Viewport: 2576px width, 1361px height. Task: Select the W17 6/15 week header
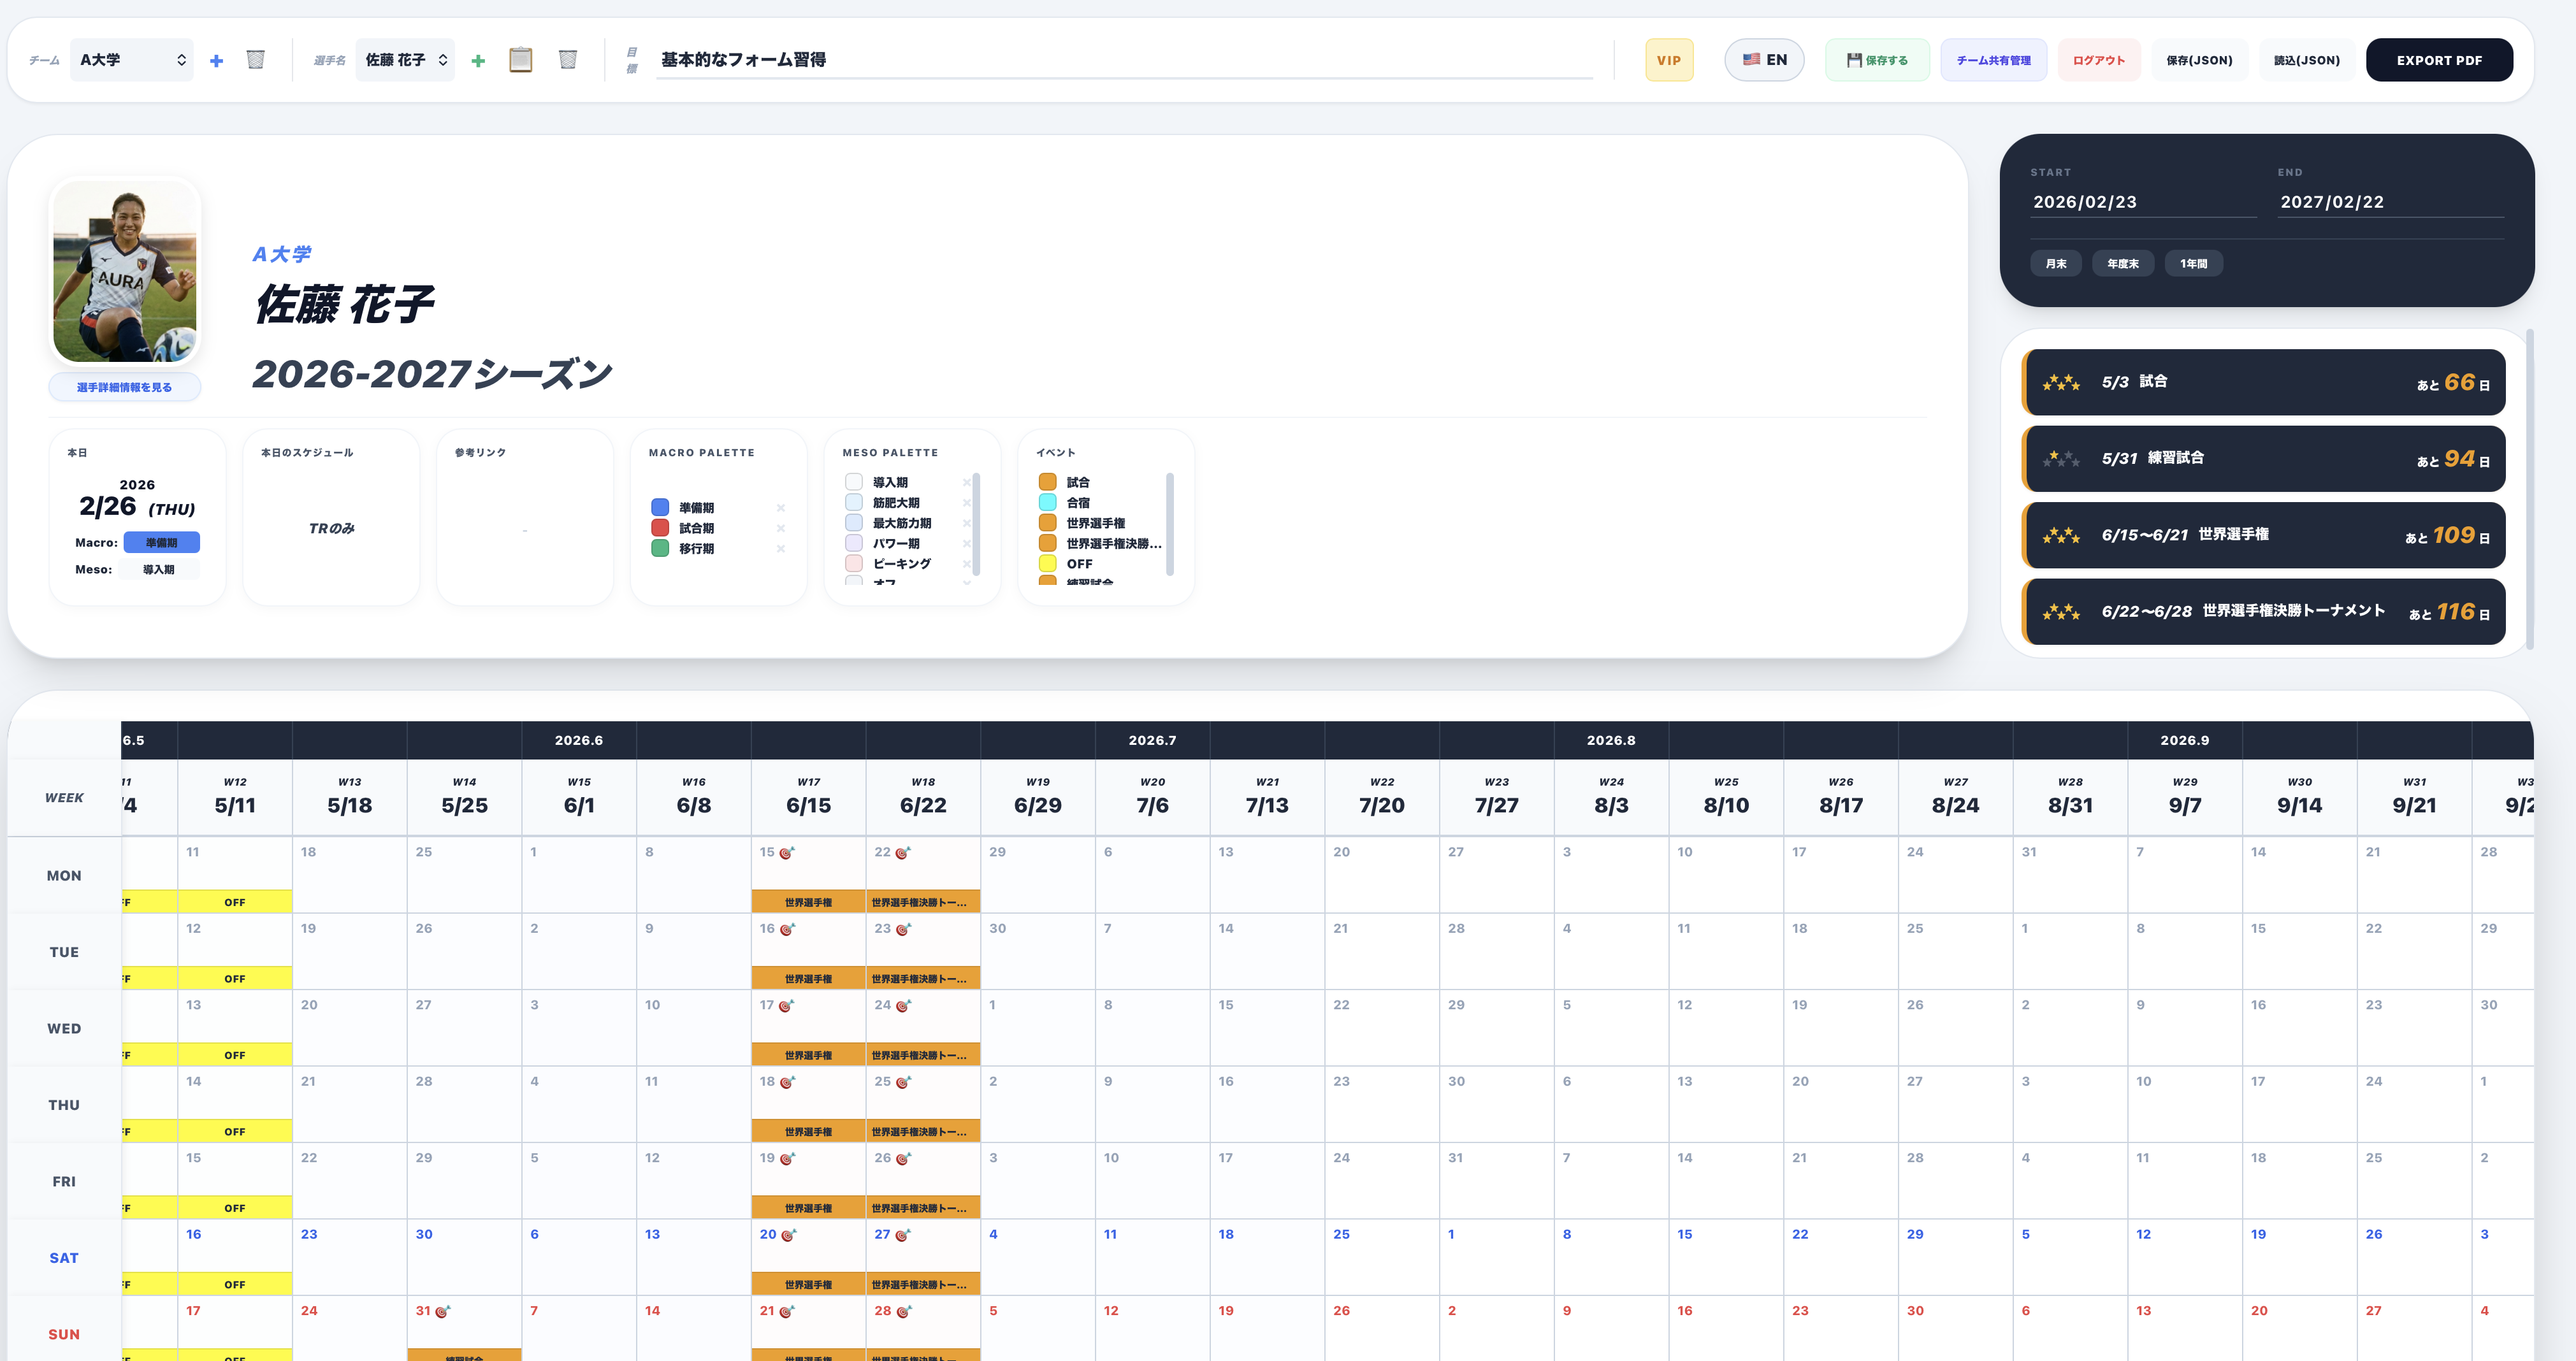(x=808, y=797)
